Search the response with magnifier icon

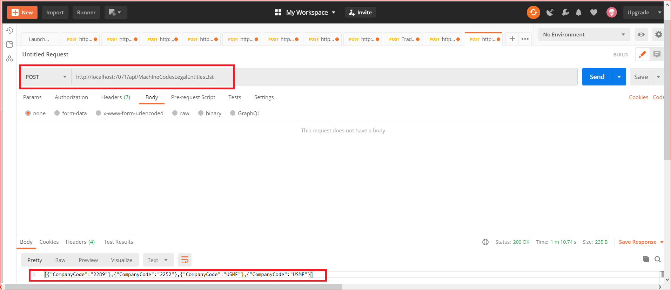(658, 259)
